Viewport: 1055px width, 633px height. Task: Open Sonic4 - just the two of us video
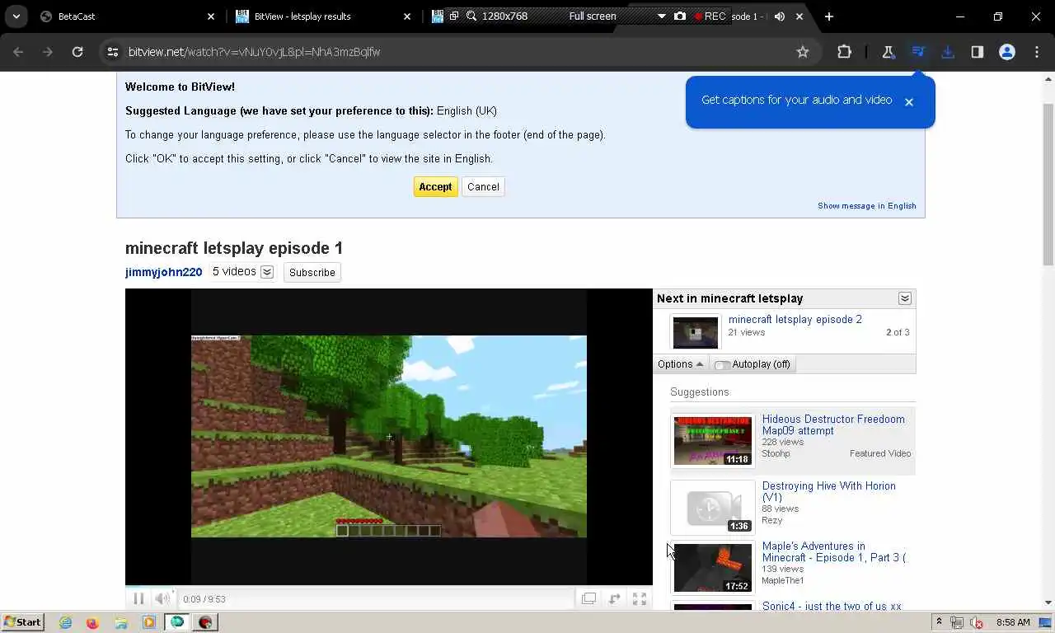pos(832,606)
